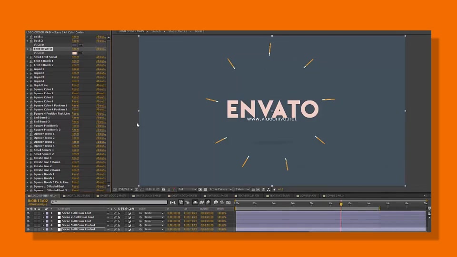Click the current time indicator on timeline ruler
The image size is (457, 257).
[341, 204]
